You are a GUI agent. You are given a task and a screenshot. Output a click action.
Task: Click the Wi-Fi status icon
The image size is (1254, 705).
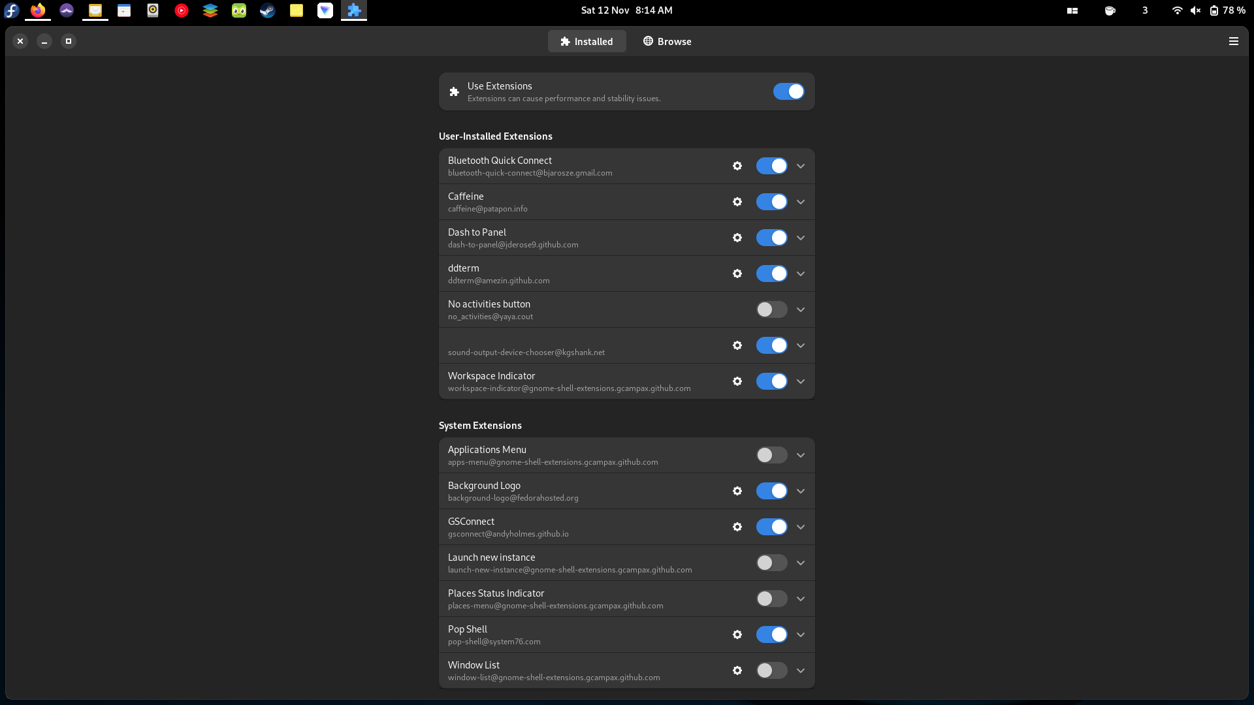(1177, 10)
